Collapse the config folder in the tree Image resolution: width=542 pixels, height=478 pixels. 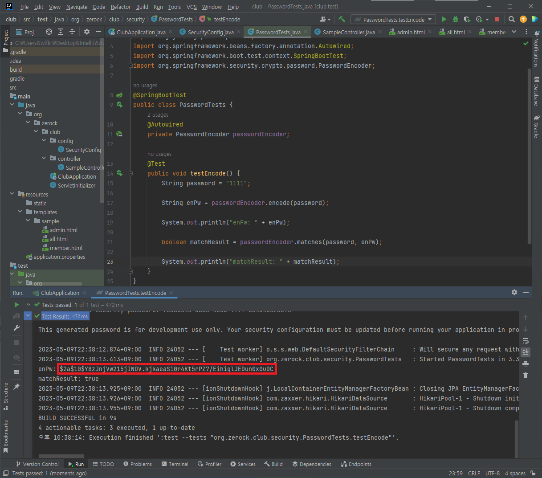44,140
